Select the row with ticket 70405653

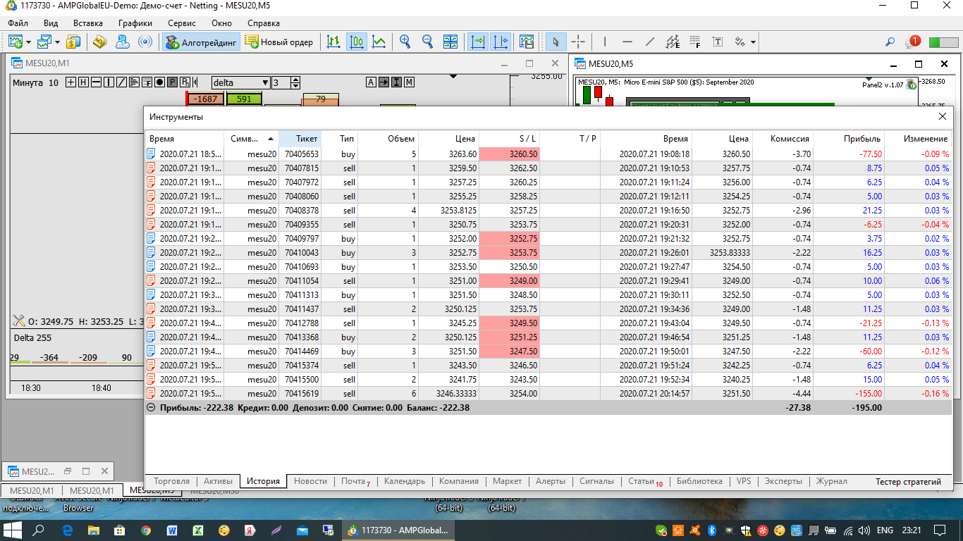point(548,154)
